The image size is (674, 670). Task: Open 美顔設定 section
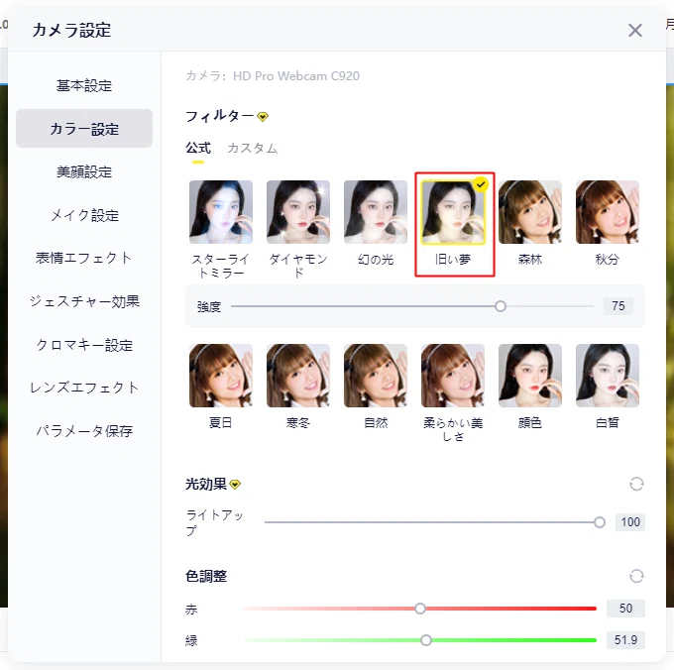pyautogui.click(x=84, y=171)
